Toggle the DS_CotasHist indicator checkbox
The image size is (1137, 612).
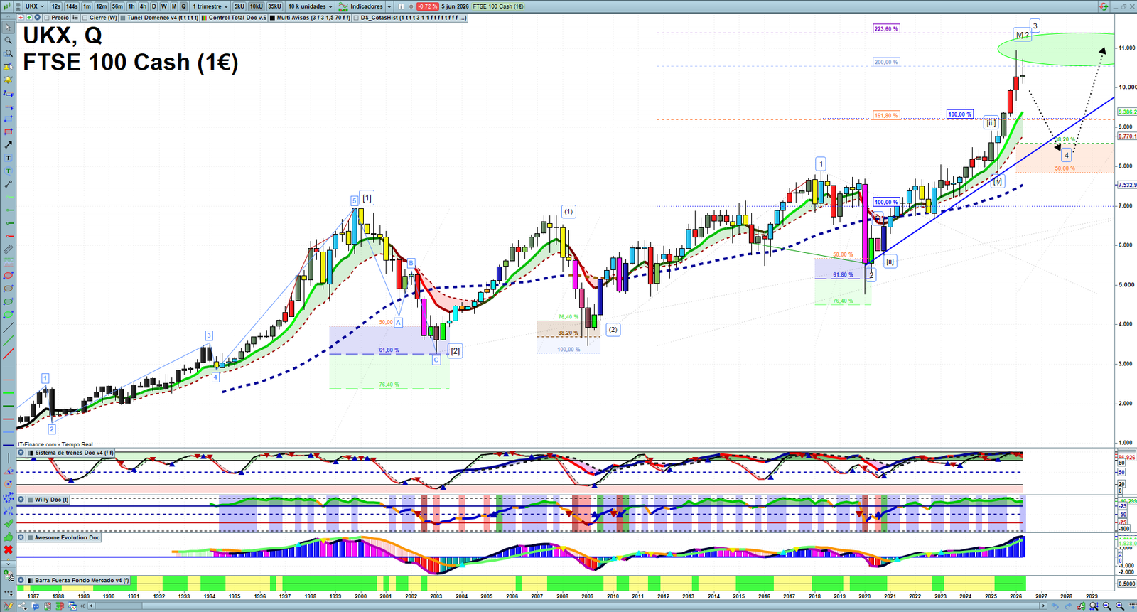tap(356, 18)
